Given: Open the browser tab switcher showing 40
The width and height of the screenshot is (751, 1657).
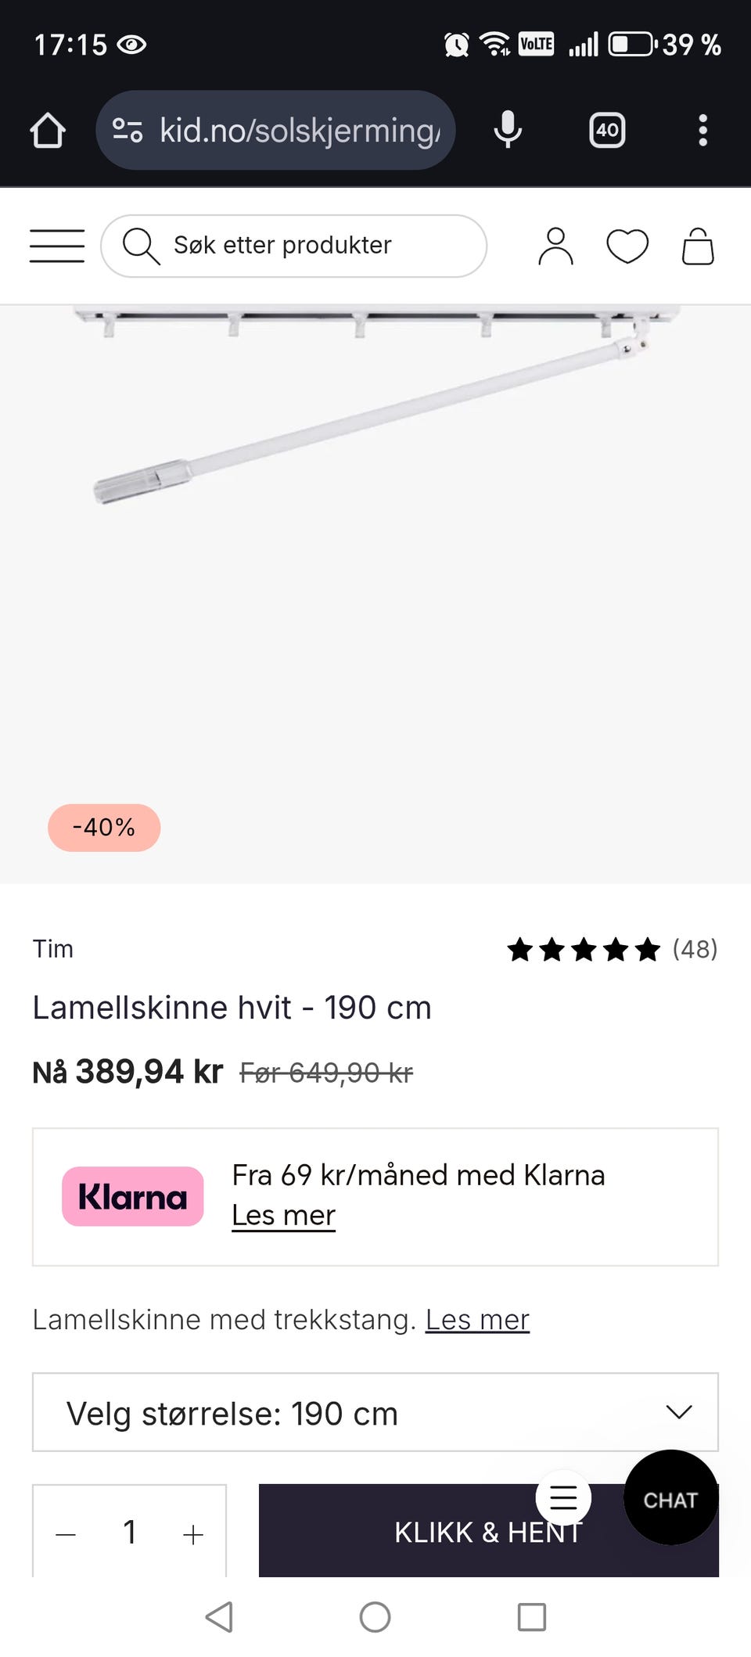Looking at the screenshot, I should pos(607,130).
